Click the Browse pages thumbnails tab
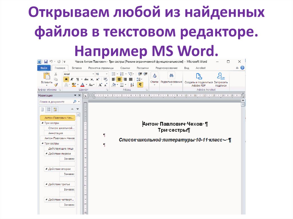293x219 pixels. point(49,109)
